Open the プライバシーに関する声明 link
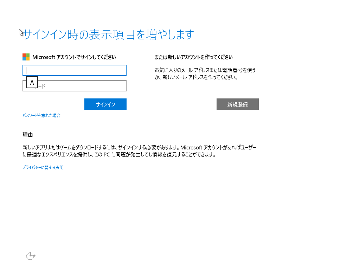This screenshot has width=360, height=270. pos(43,167)
